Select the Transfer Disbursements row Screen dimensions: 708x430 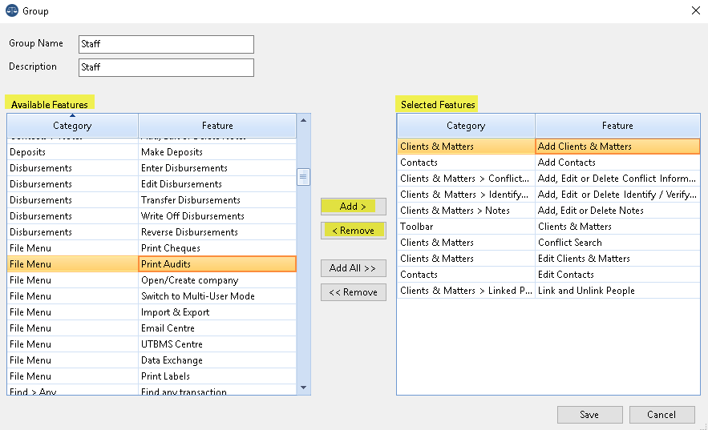point(152,200)
